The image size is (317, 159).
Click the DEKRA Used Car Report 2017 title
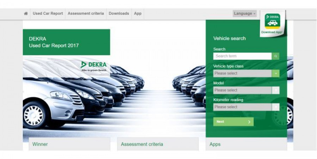click(x=54, y=42)
